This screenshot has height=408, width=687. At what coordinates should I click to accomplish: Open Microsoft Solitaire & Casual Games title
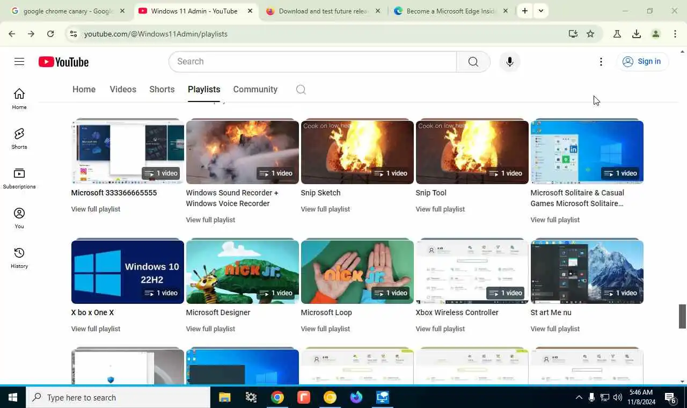(578, 198)
